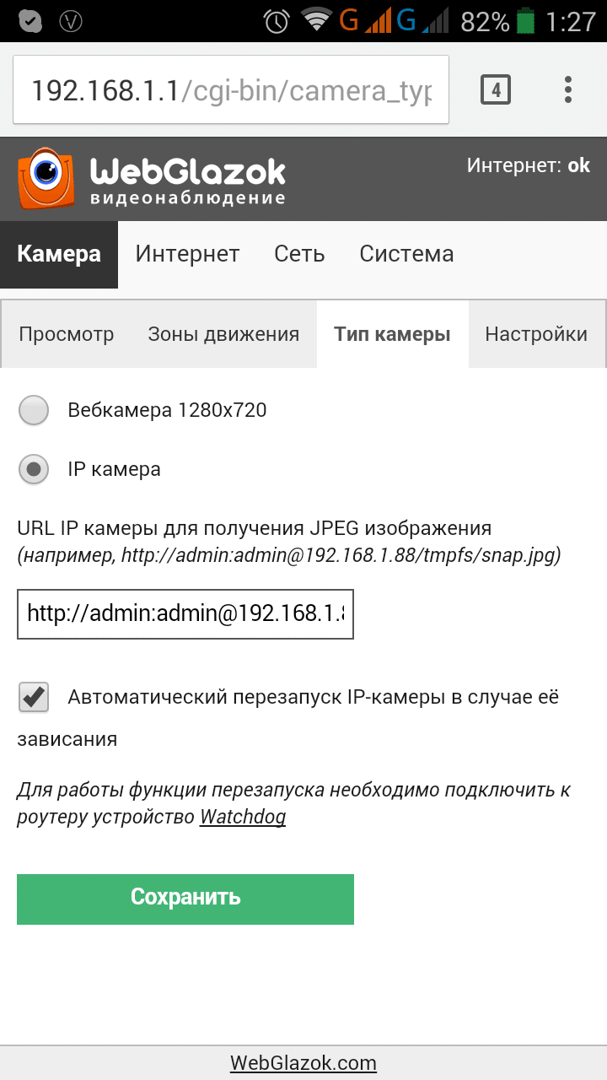Open the Зоны движения section
Image resolution: width=607 pixels, height=1080 pixels.
[224, 334]
